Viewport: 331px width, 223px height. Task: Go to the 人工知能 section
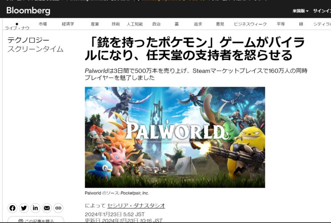click(135, 24)
